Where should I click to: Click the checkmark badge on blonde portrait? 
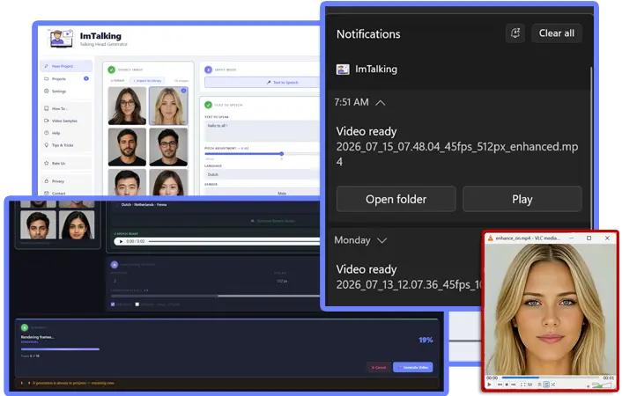point(183,91)
